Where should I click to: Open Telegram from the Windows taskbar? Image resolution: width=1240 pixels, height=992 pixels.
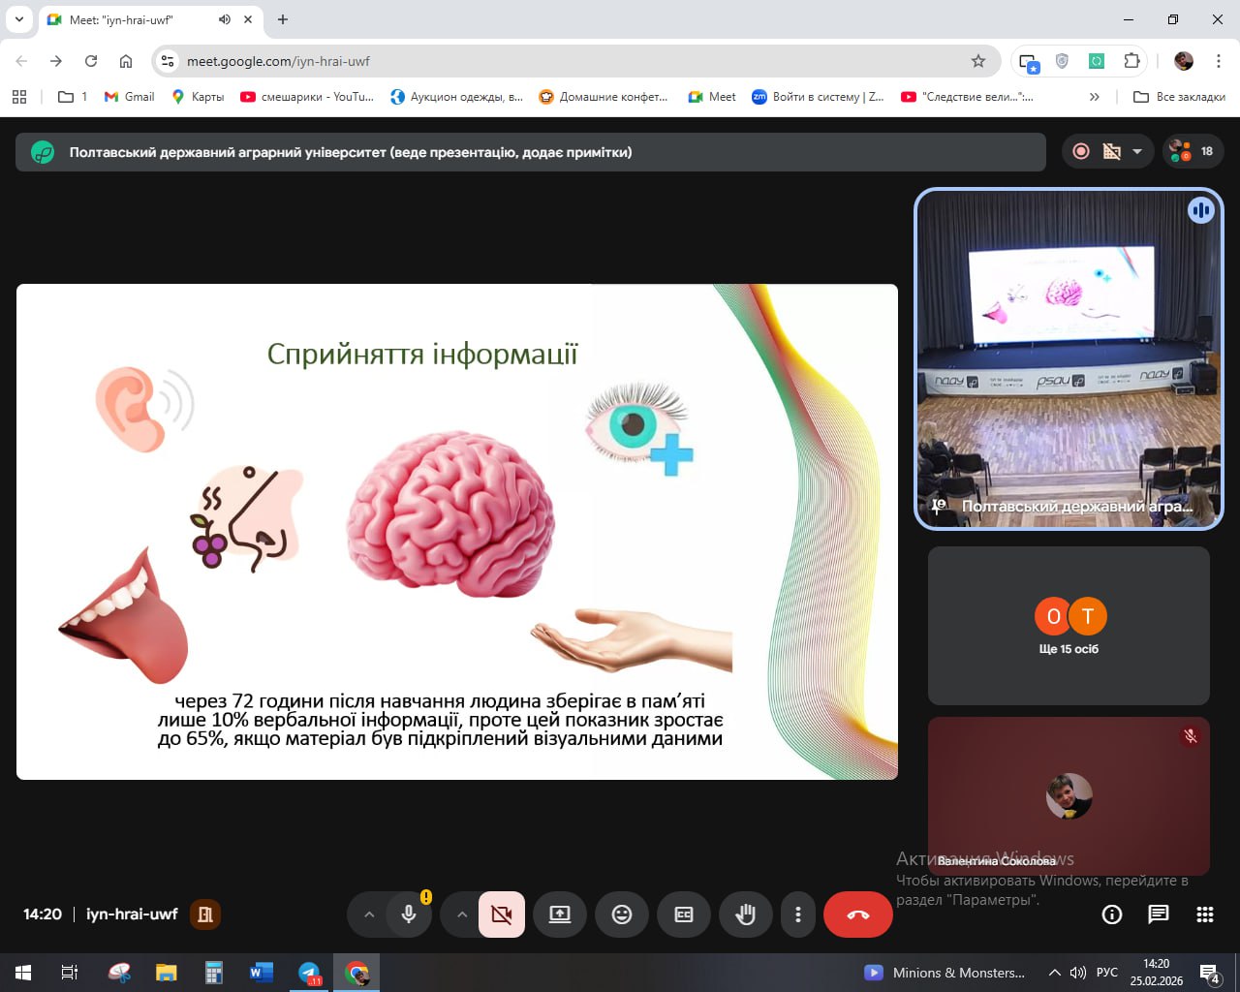point(309,973)
